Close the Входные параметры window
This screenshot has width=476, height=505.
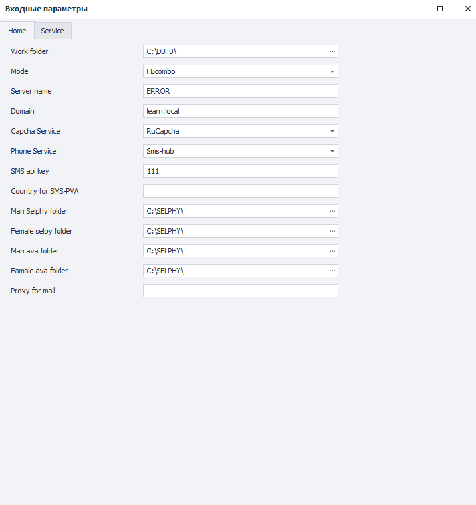tap(467, 9)
